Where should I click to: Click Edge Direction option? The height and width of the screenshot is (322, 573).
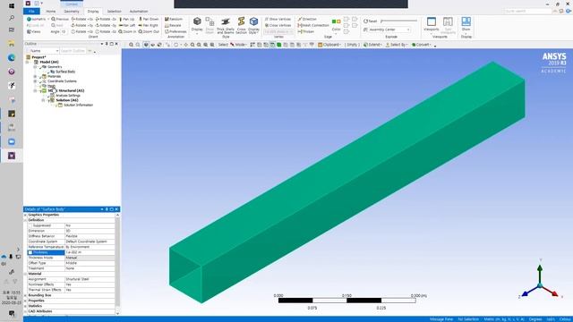click(307, 19)
